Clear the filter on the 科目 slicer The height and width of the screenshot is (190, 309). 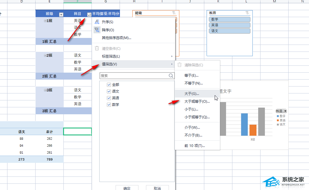[x=247, y=13]
